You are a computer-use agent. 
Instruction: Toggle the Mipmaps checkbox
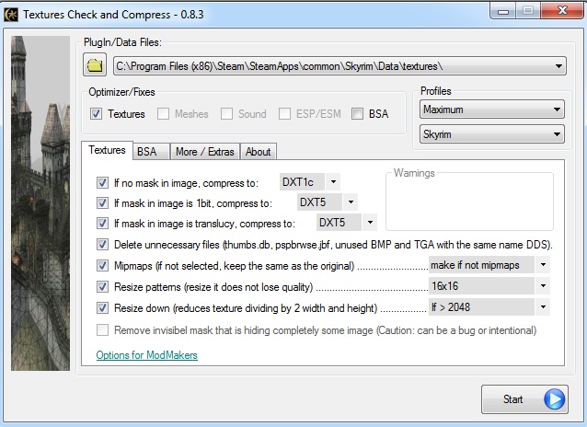(x=102, y=265)
